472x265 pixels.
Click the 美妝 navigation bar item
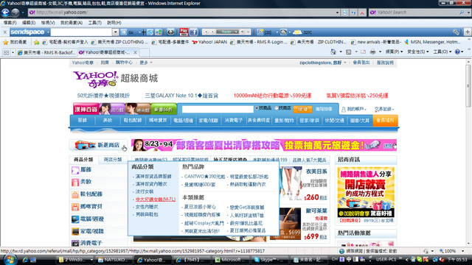coord(108,120)
